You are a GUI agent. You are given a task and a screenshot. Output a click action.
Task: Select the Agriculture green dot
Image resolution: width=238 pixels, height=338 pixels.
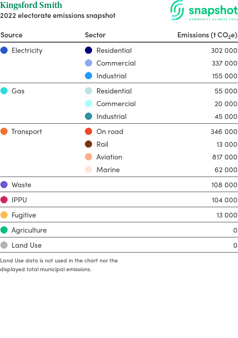(x=4, y=230)
